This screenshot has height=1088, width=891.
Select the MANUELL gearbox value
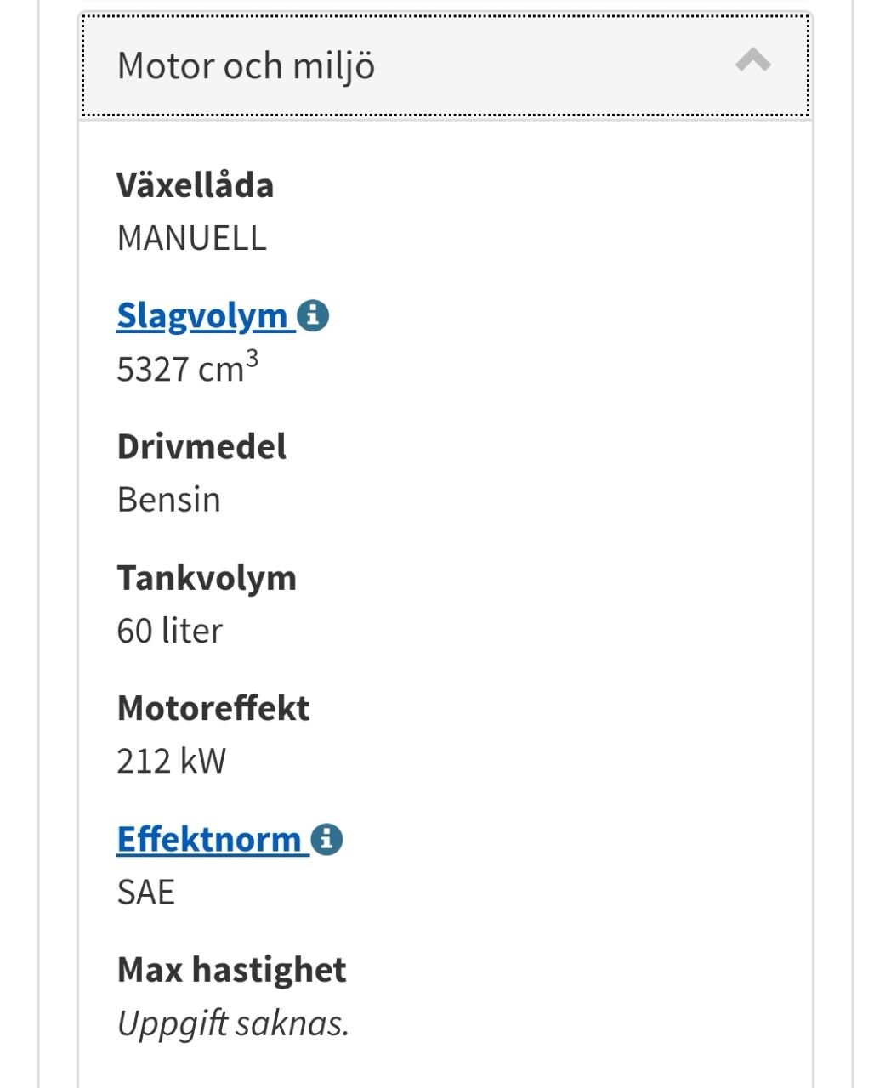tap(191, 238)
